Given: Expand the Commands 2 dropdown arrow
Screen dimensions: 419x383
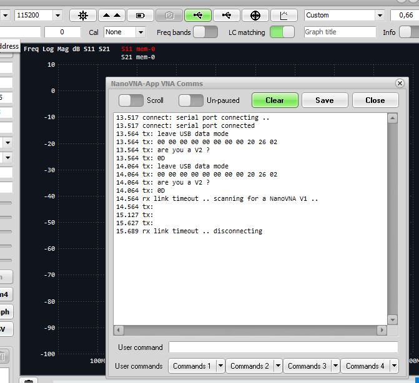Looking at the screenshot, I should point(278,366).
